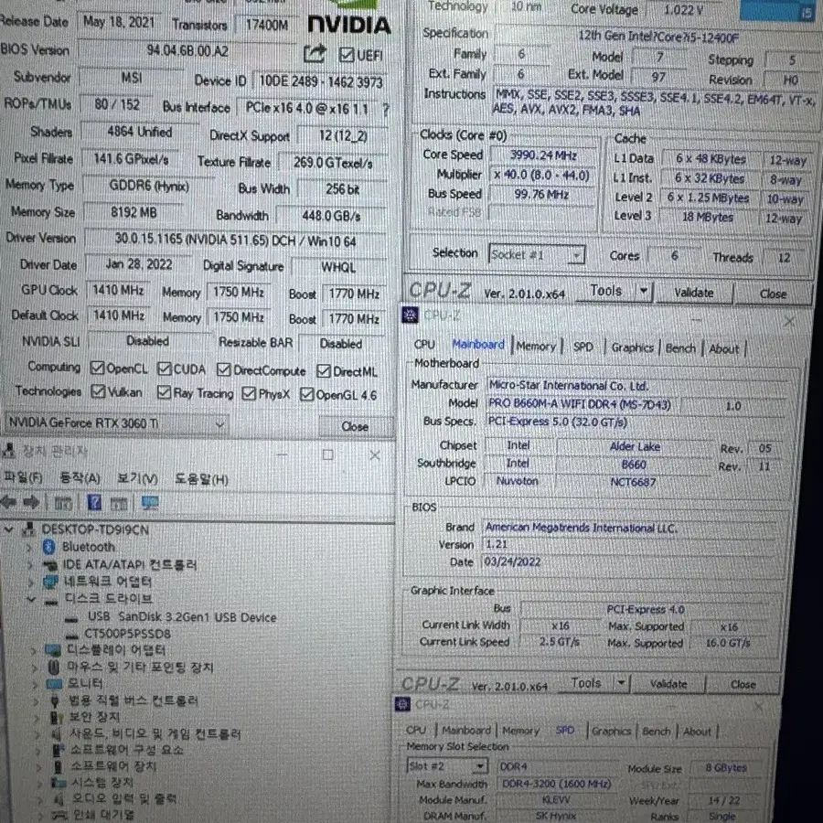The image size is (823, 823).
Task: Open Tools arrow in CPU-Z Mainboard window
Action: coord(622,683)
